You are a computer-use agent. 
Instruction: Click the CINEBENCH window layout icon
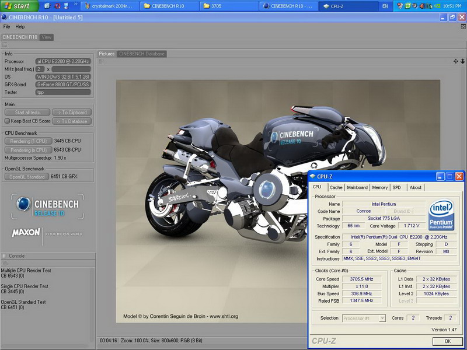pos(463,26)
